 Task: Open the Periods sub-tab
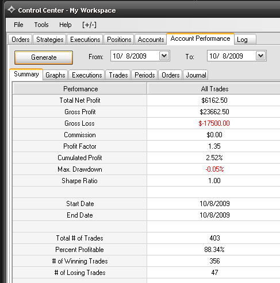tap(145, 75)
